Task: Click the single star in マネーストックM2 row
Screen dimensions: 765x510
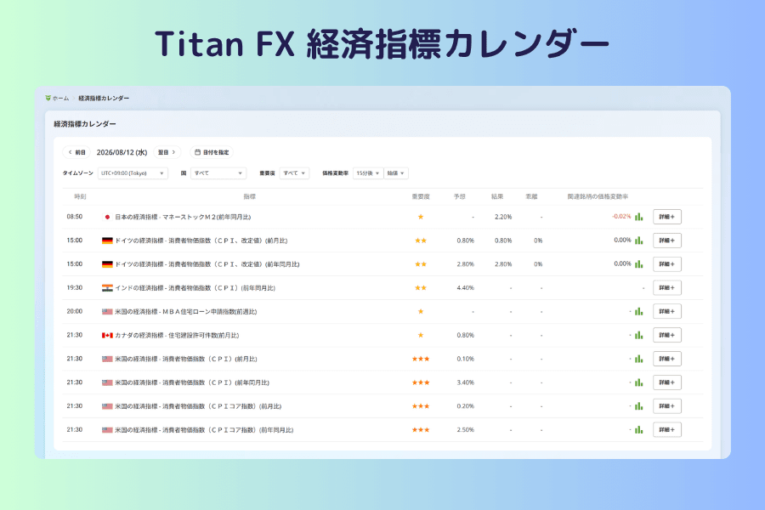Action: tap(421, 217)
